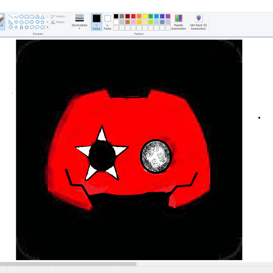273x273 pixels.
Task: Pick the brown color swatch
Action: coord(128,22)
